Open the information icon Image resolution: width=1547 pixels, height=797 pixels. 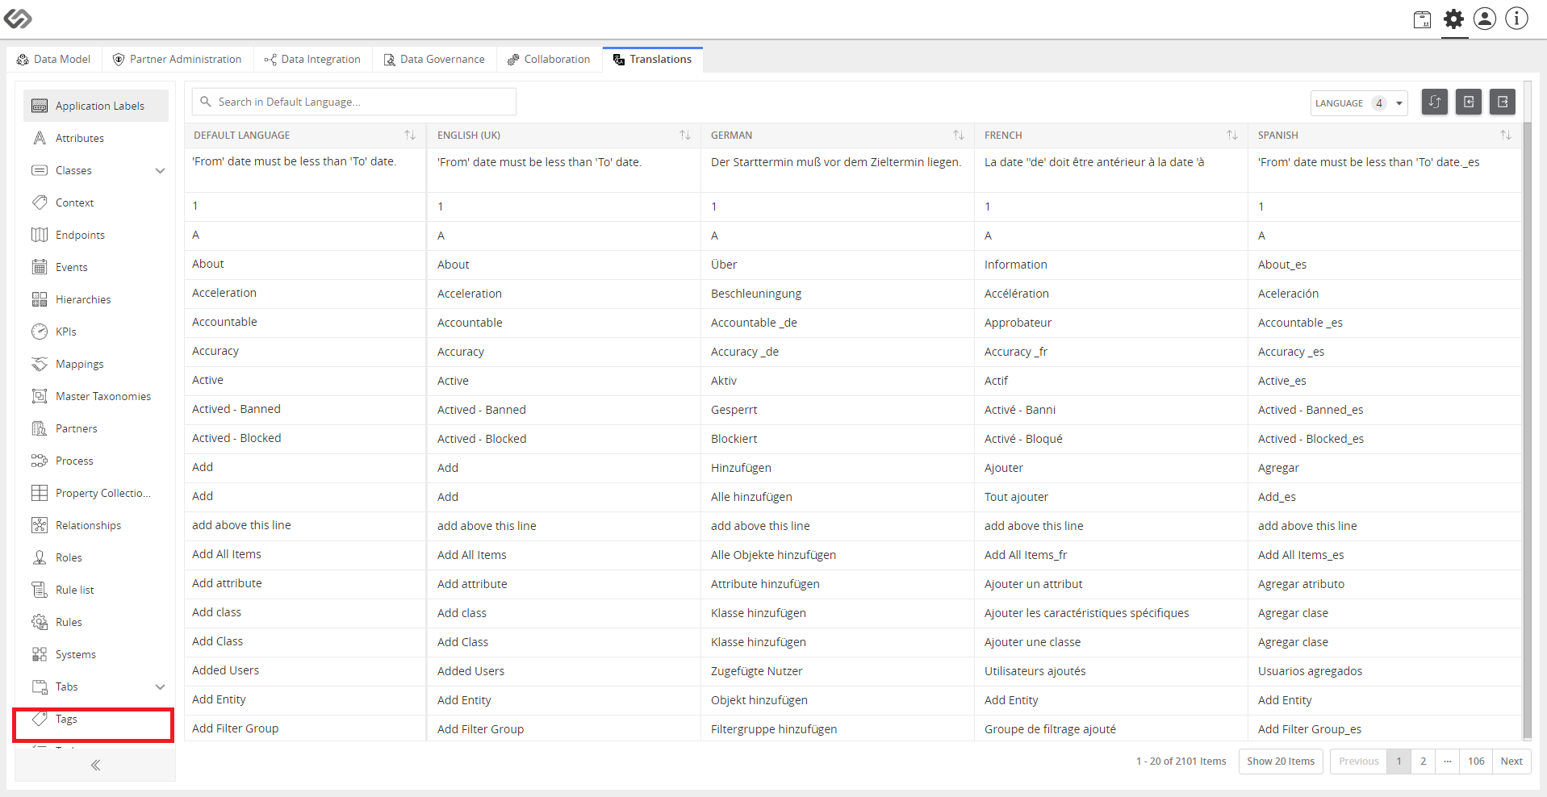pyautogui.click(x=1516, y=19)
